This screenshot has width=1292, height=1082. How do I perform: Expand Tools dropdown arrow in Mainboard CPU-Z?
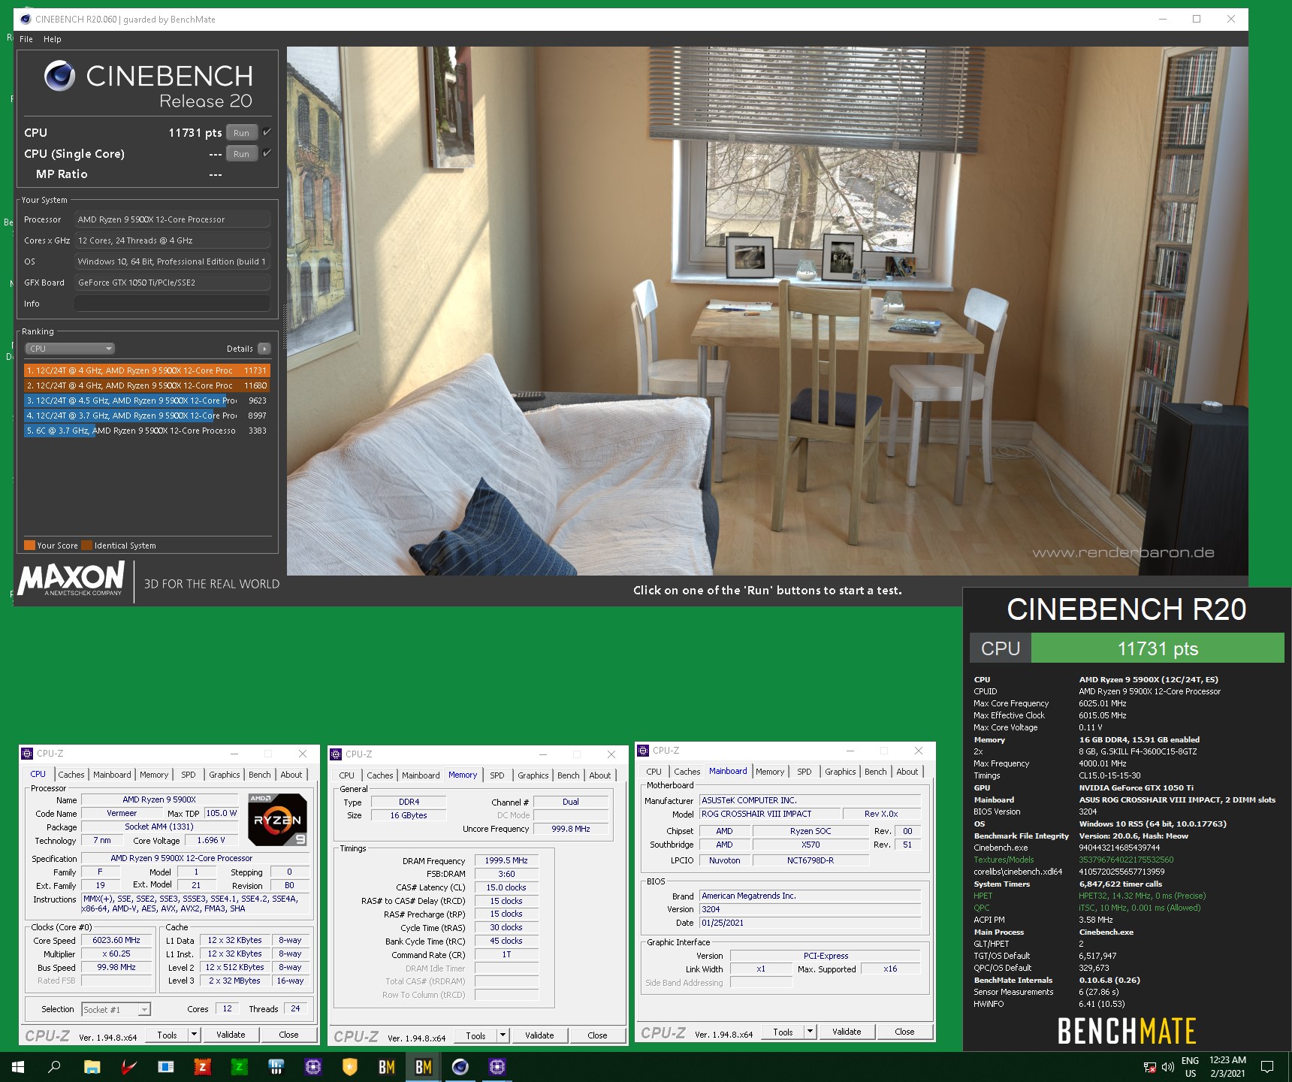[x=811, y=1032]
